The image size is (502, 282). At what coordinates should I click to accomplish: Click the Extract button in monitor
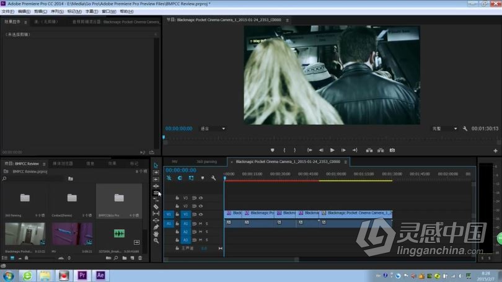(381, 150)
